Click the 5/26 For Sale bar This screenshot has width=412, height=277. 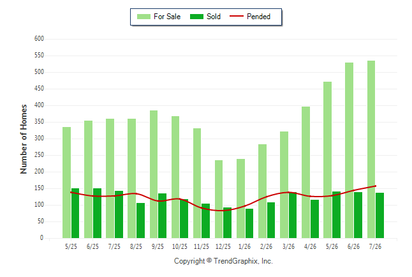pyautogui.click(x=327, y=160)
